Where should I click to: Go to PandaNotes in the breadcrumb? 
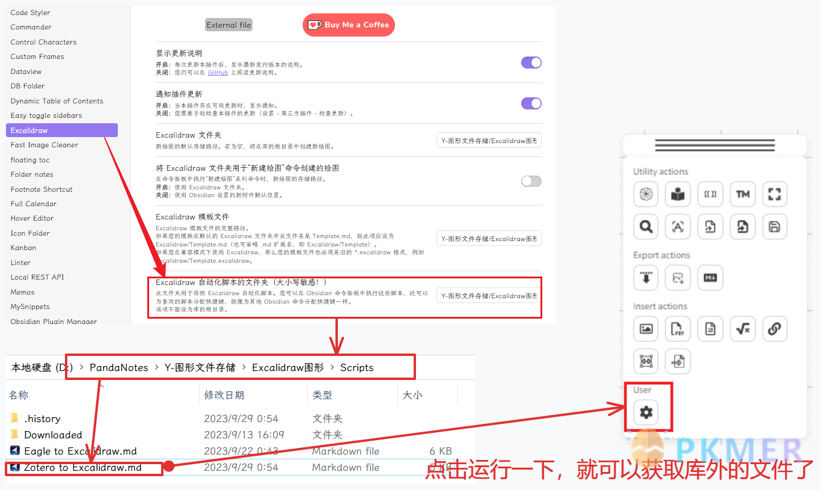pyautogui.click(x=119, y=367)
